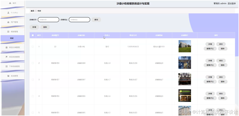Open the shop image thumbnail for 店铺名称6
The height and width of the screenshot is (116, 239).
click(x=185, y=96)
